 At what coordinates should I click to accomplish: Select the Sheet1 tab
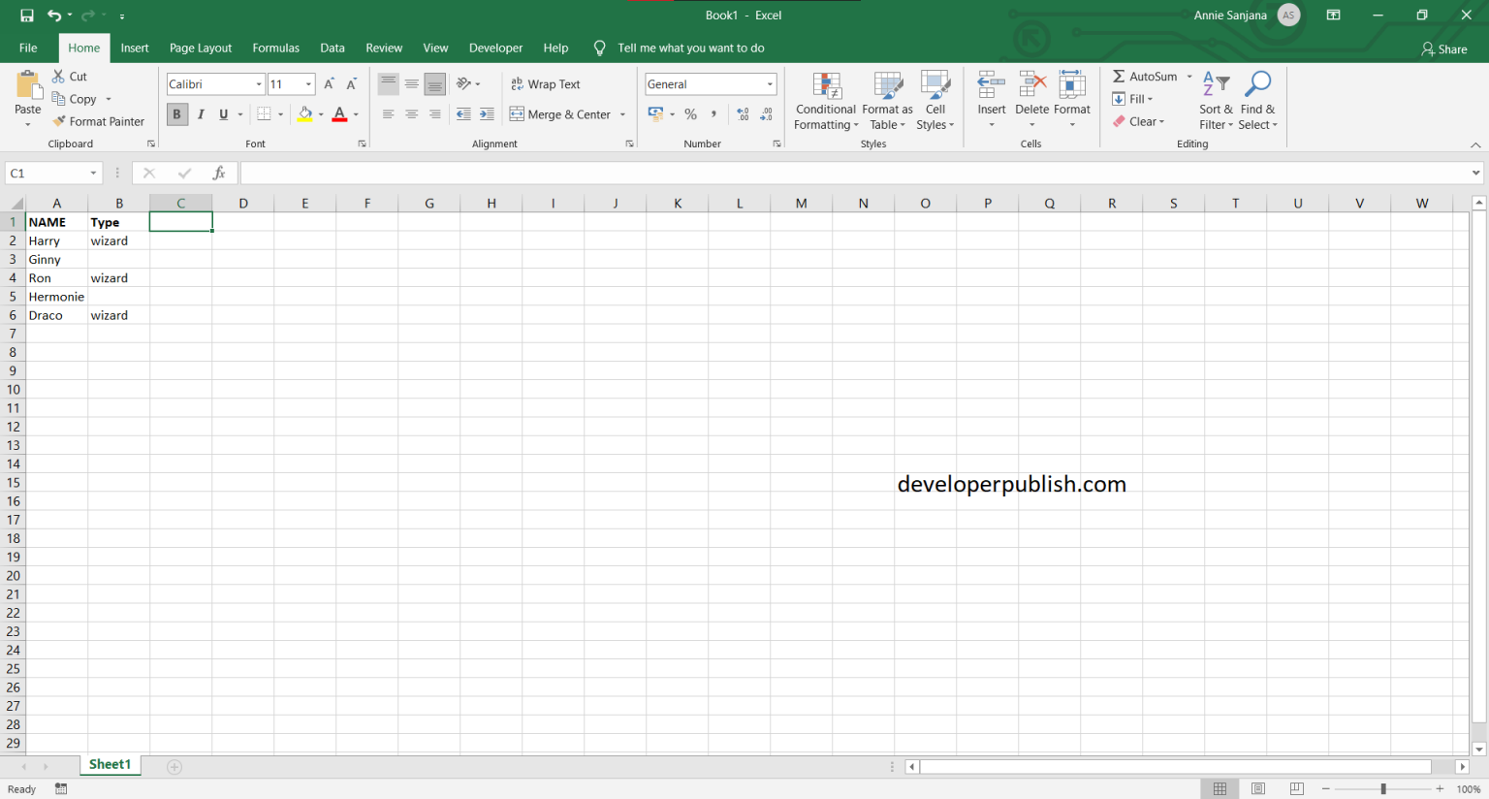[110, 764]
